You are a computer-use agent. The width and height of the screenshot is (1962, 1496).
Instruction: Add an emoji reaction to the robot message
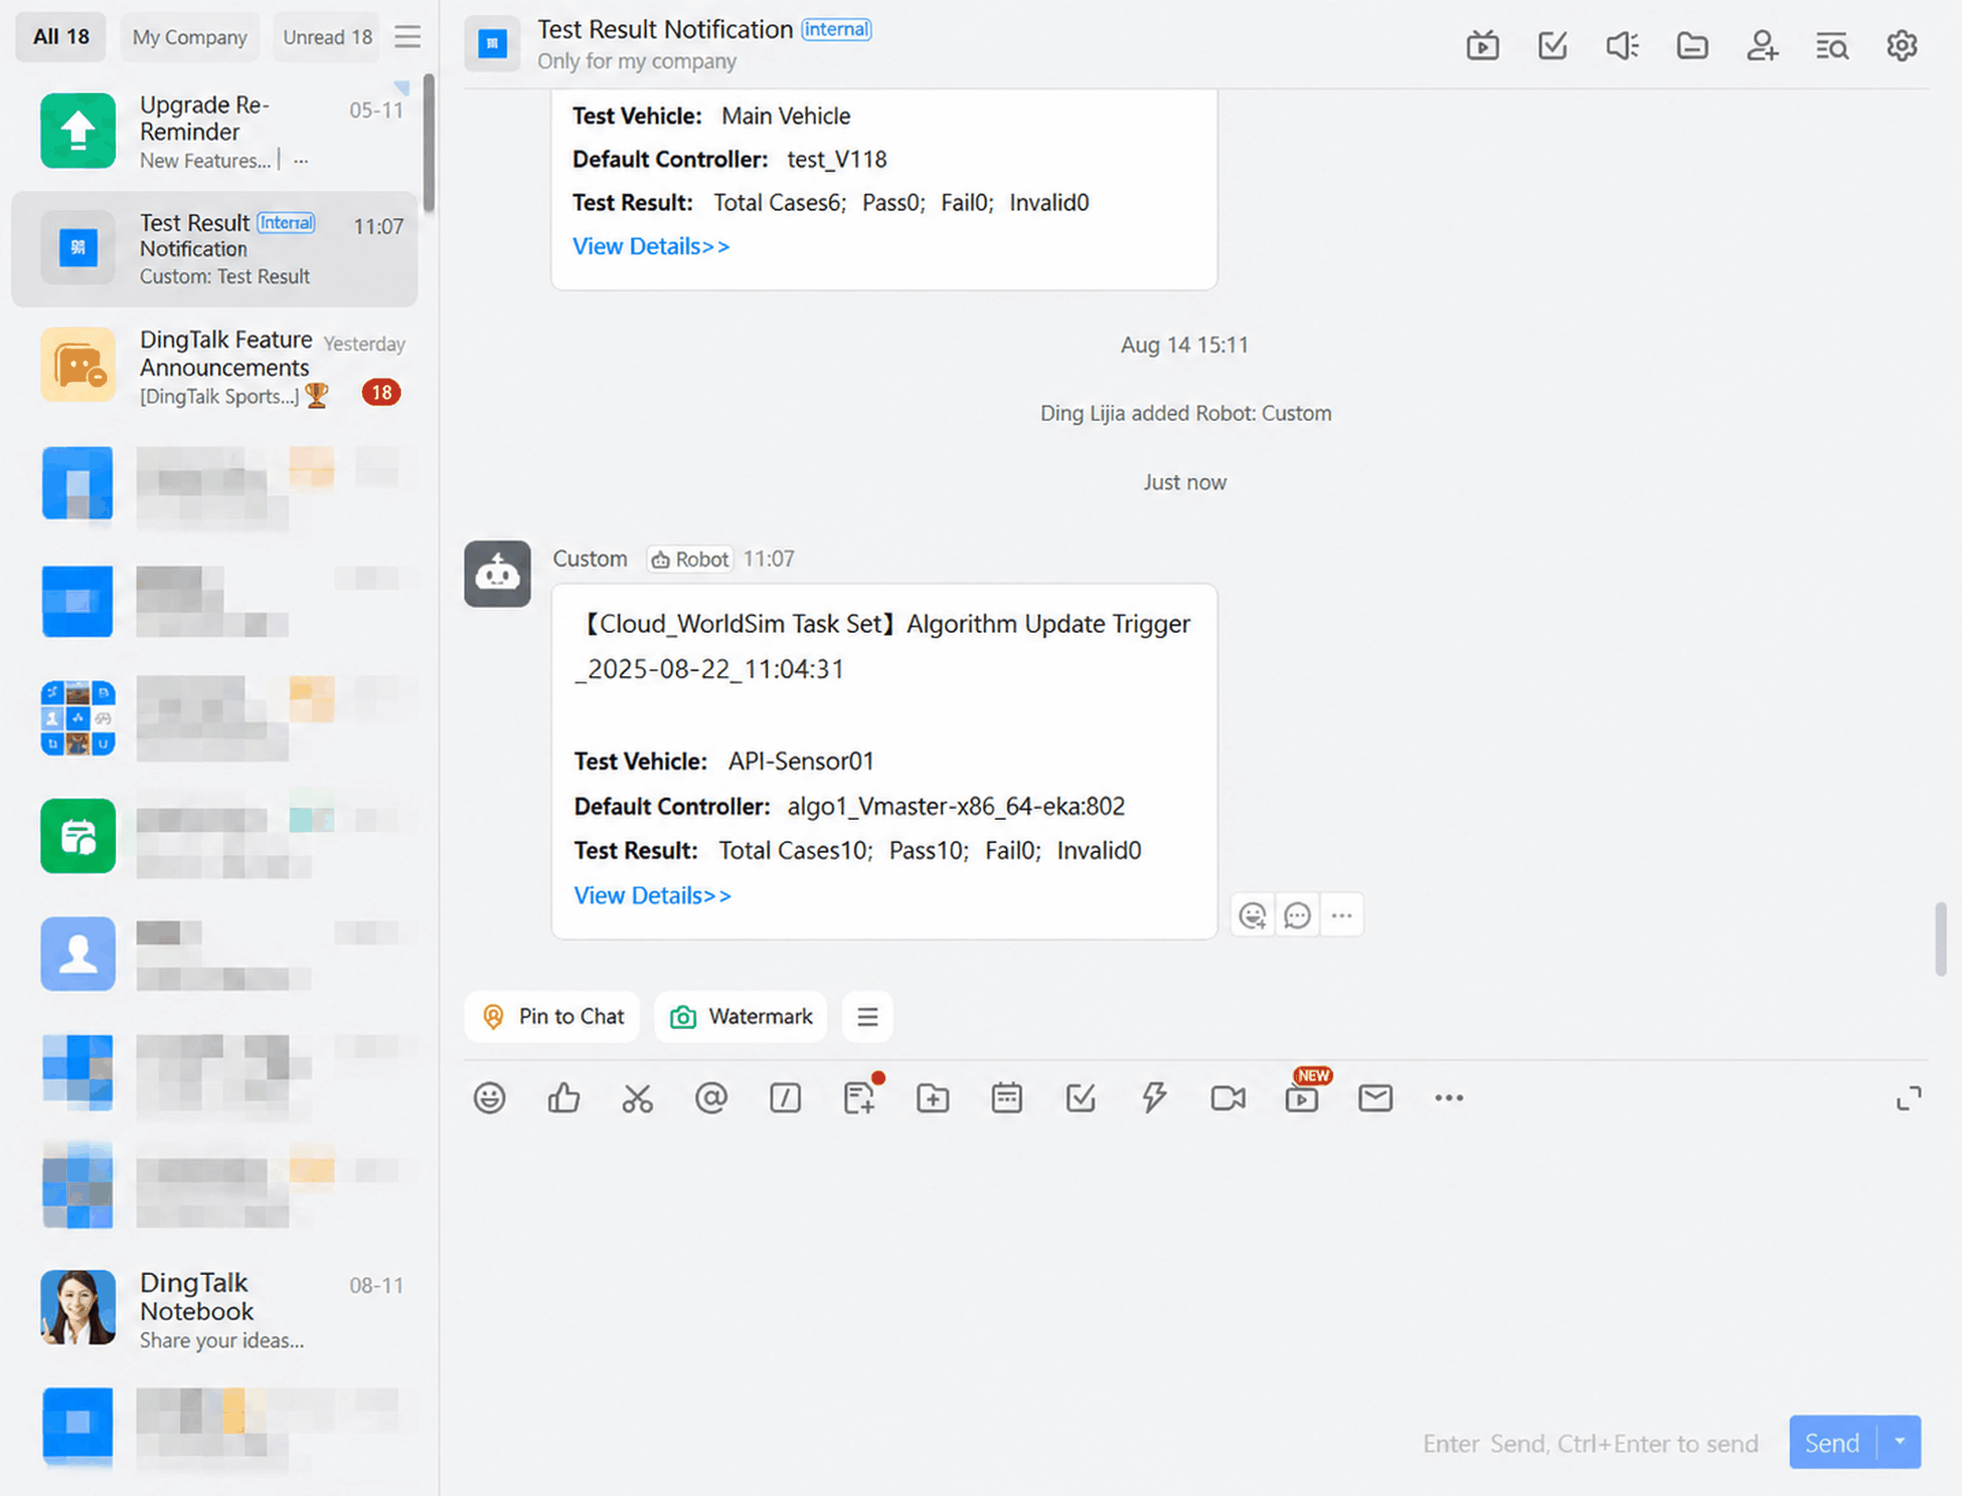click(1253, 916)
